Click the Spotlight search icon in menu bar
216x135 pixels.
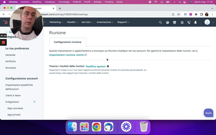click(x=180, y=2)
